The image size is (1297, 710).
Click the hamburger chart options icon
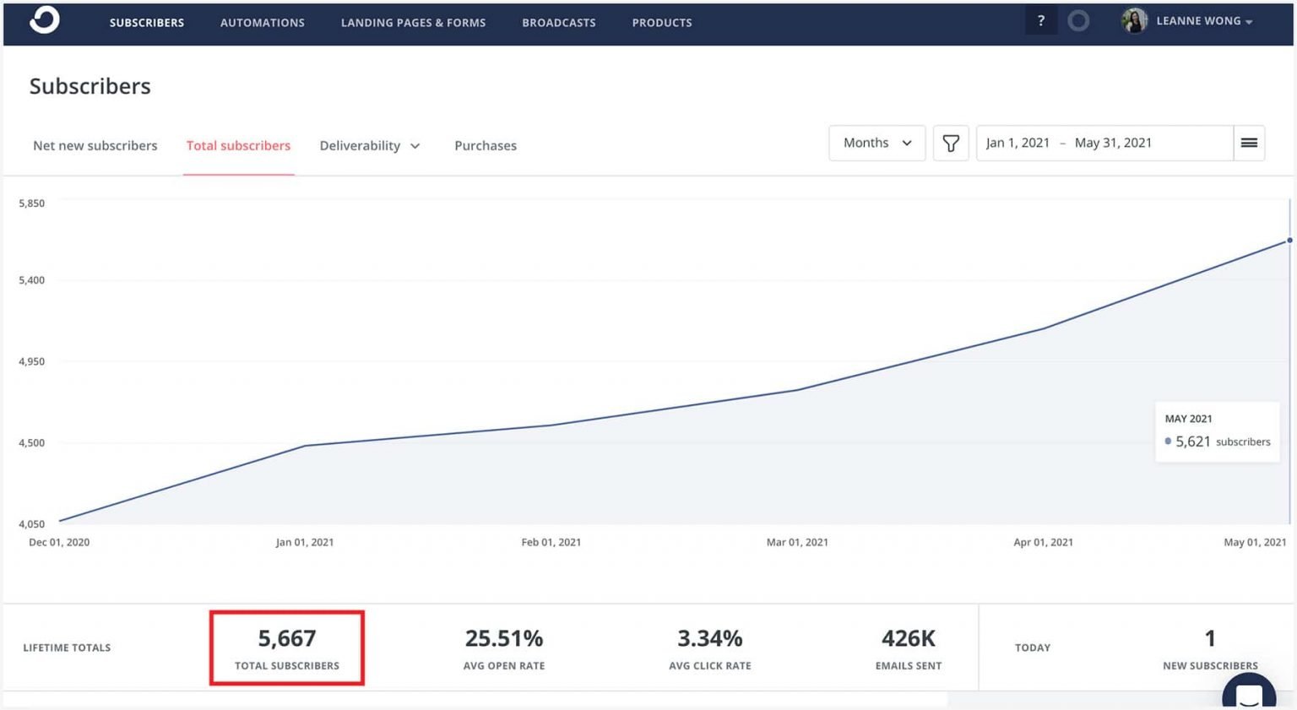[1249, 143]
